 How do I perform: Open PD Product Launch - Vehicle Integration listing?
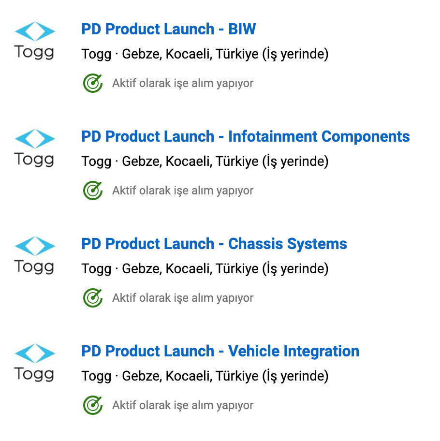pyautogui.click(x=220, y=351)
